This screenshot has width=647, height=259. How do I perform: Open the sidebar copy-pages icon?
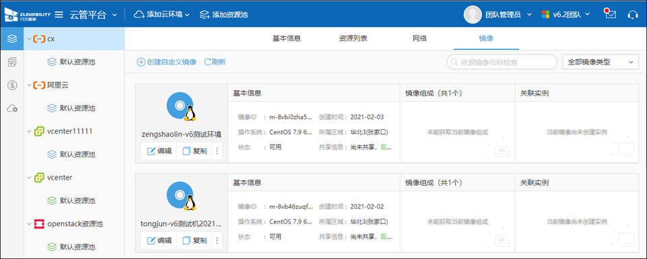tap(12, 62)
